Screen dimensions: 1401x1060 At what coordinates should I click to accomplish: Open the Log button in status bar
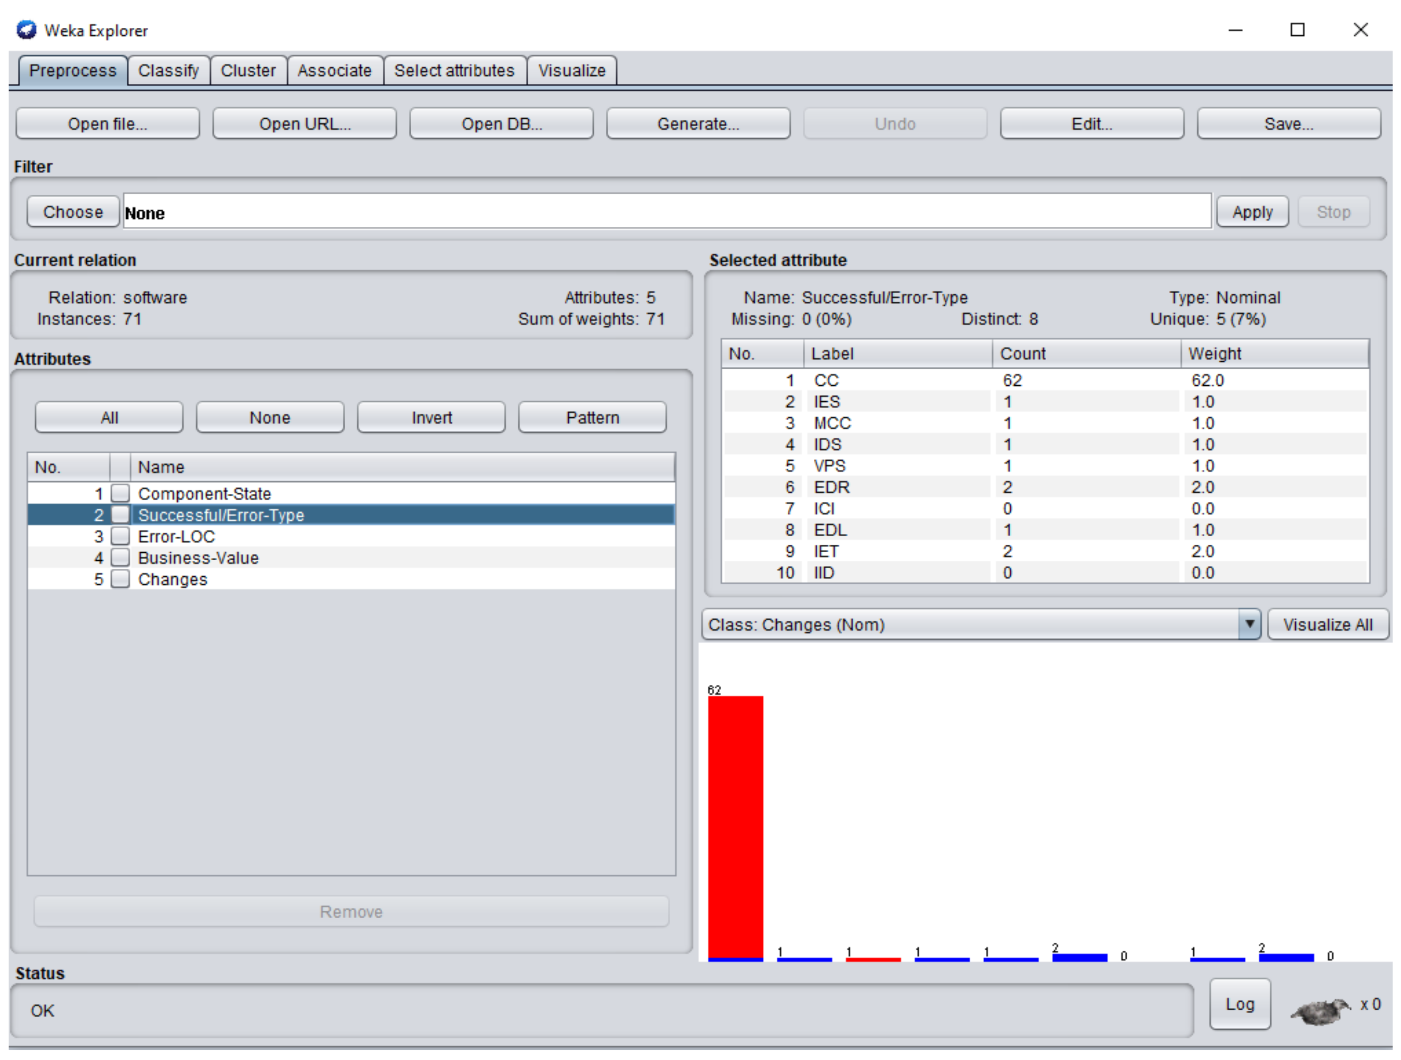tap(1239, 1004)
